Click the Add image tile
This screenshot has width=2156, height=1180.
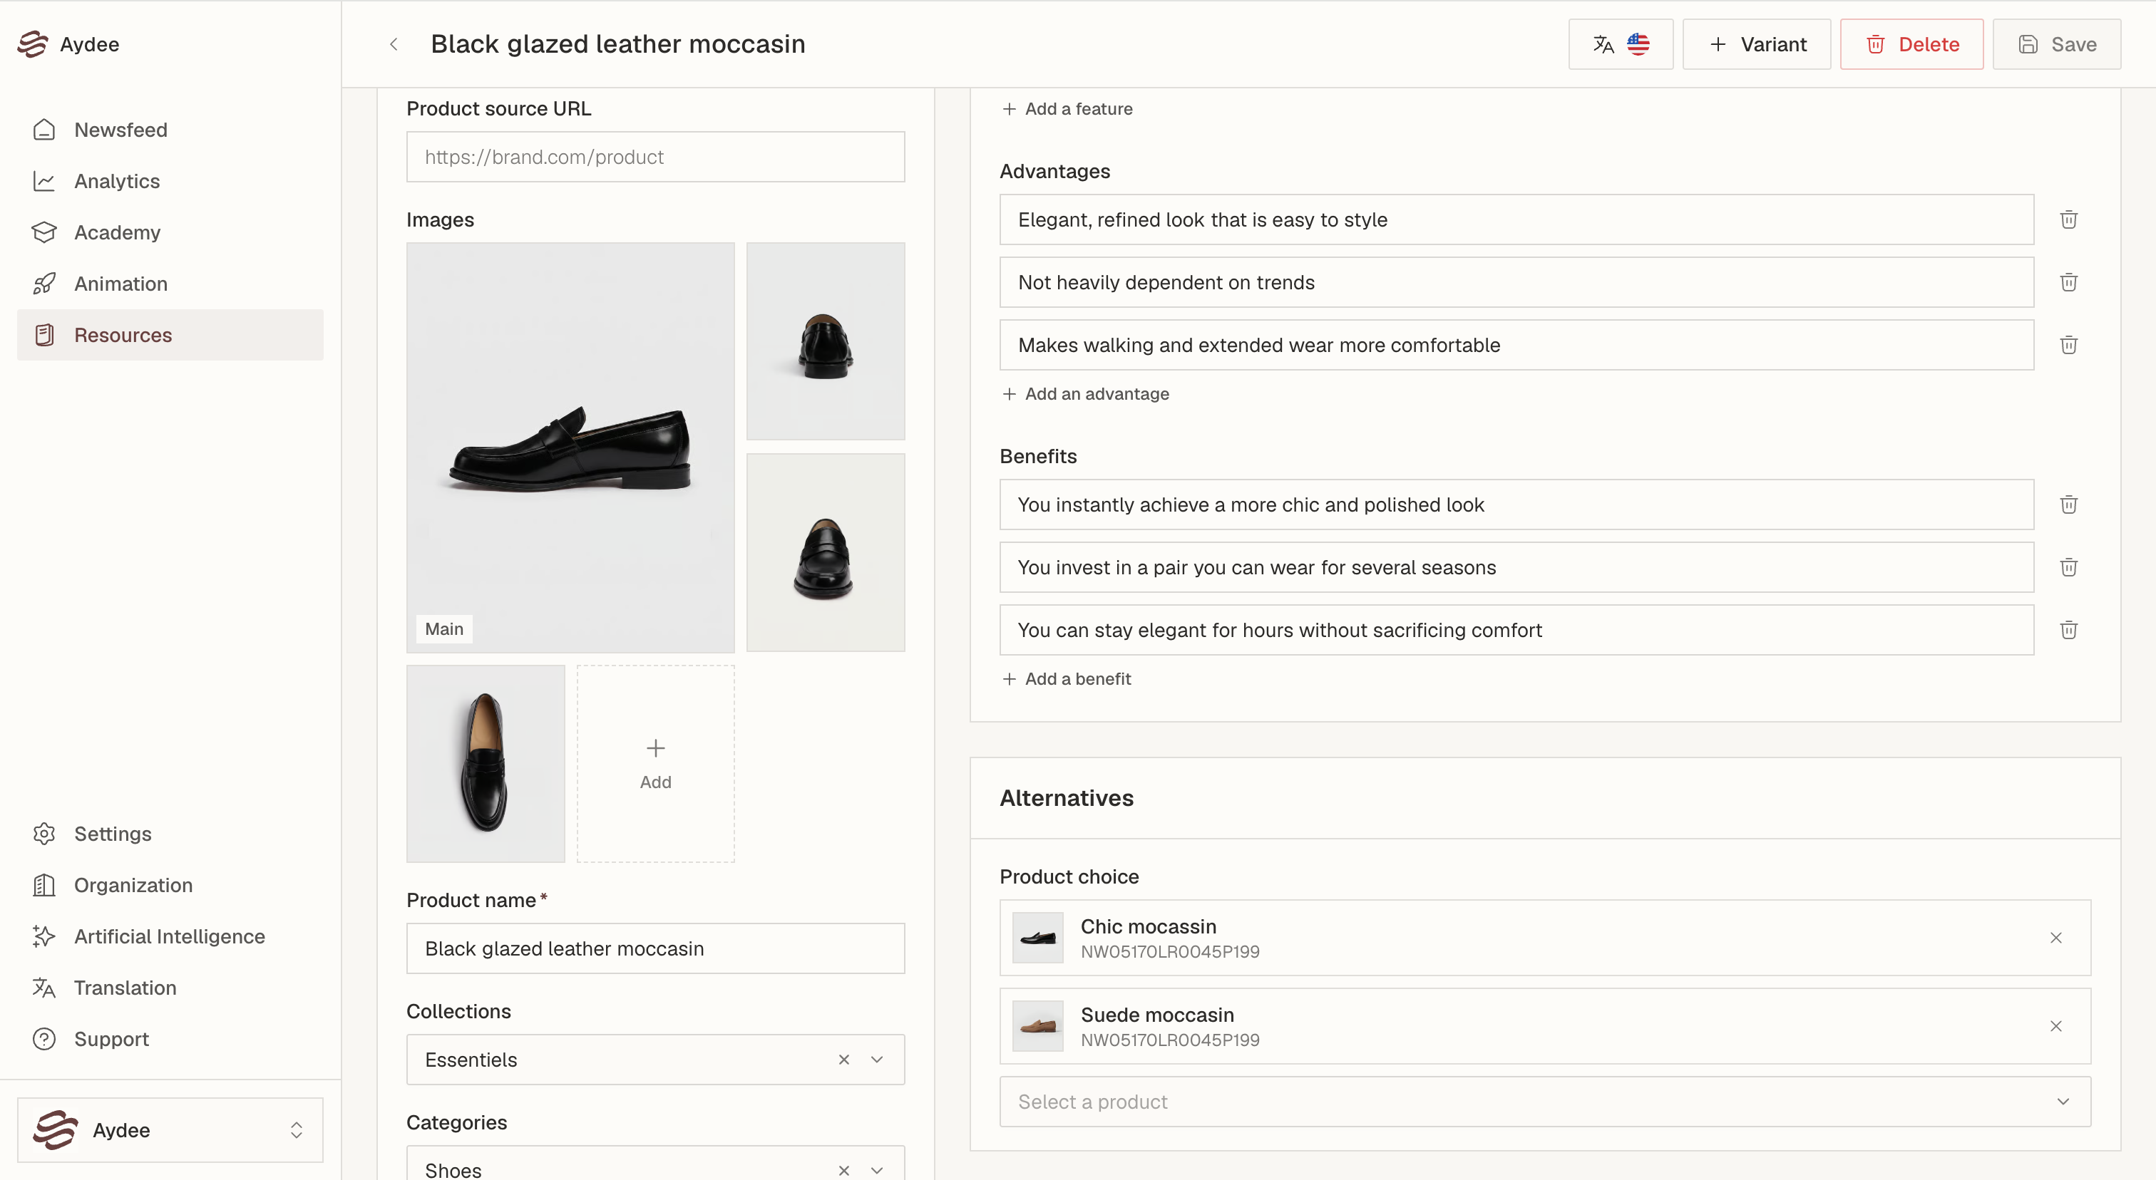(x=655, y=764)
